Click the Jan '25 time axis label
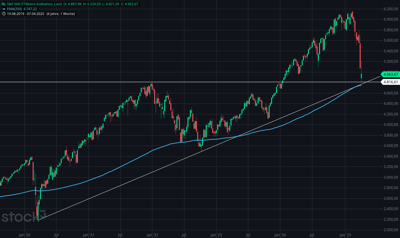This screenshot has height=238, width=400. 345,235
